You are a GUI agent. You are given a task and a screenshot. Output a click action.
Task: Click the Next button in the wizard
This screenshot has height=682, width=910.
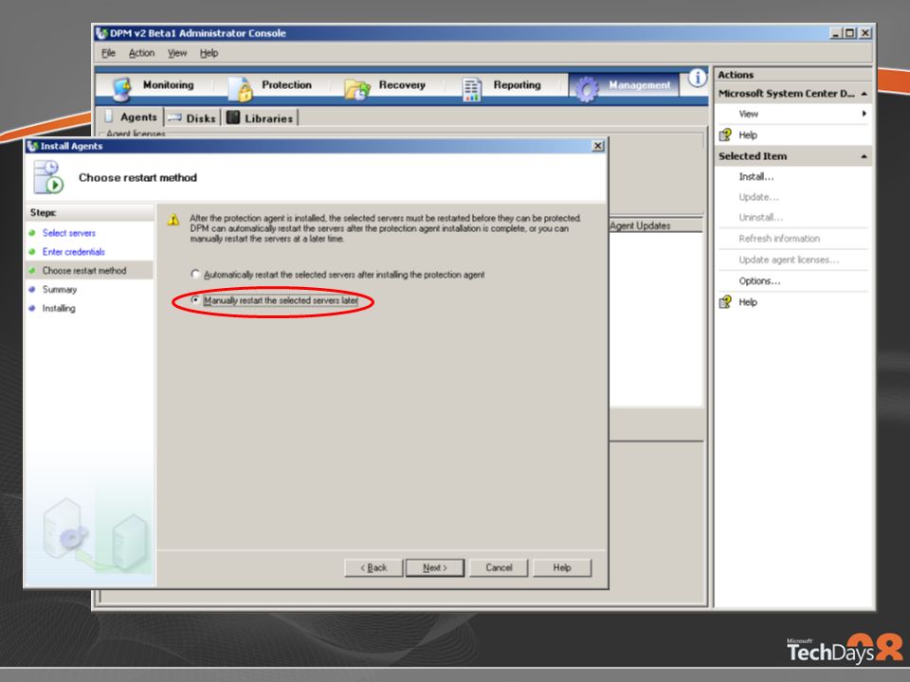point(435,567)
